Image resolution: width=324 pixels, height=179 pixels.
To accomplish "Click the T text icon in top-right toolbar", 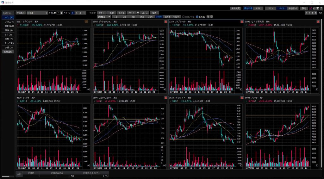I will (x=317, y=8).
